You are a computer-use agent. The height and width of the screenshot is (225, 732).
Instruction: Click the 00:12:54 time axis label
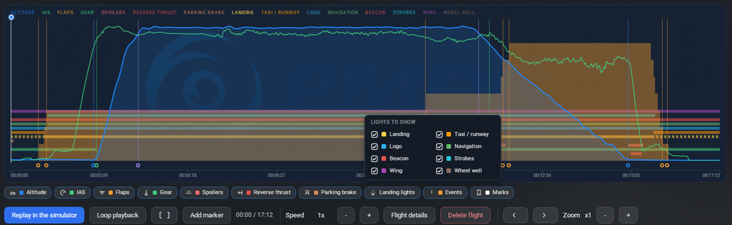point(542,175)
